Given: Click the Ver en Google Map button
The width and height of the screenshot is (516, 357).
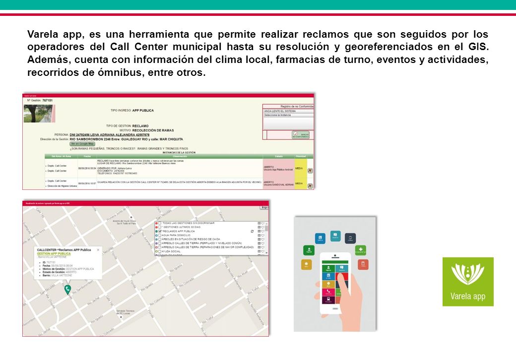Looking at the screenshot, I should (x=82, y=144).
